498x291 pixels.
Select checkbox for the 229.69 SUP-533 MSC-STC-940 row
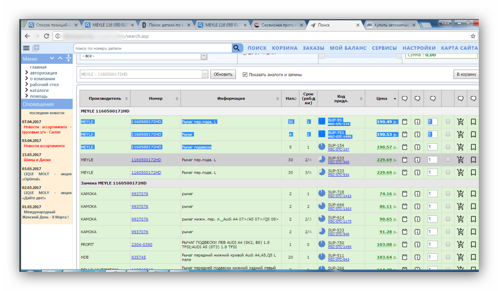tap(448, 160)
